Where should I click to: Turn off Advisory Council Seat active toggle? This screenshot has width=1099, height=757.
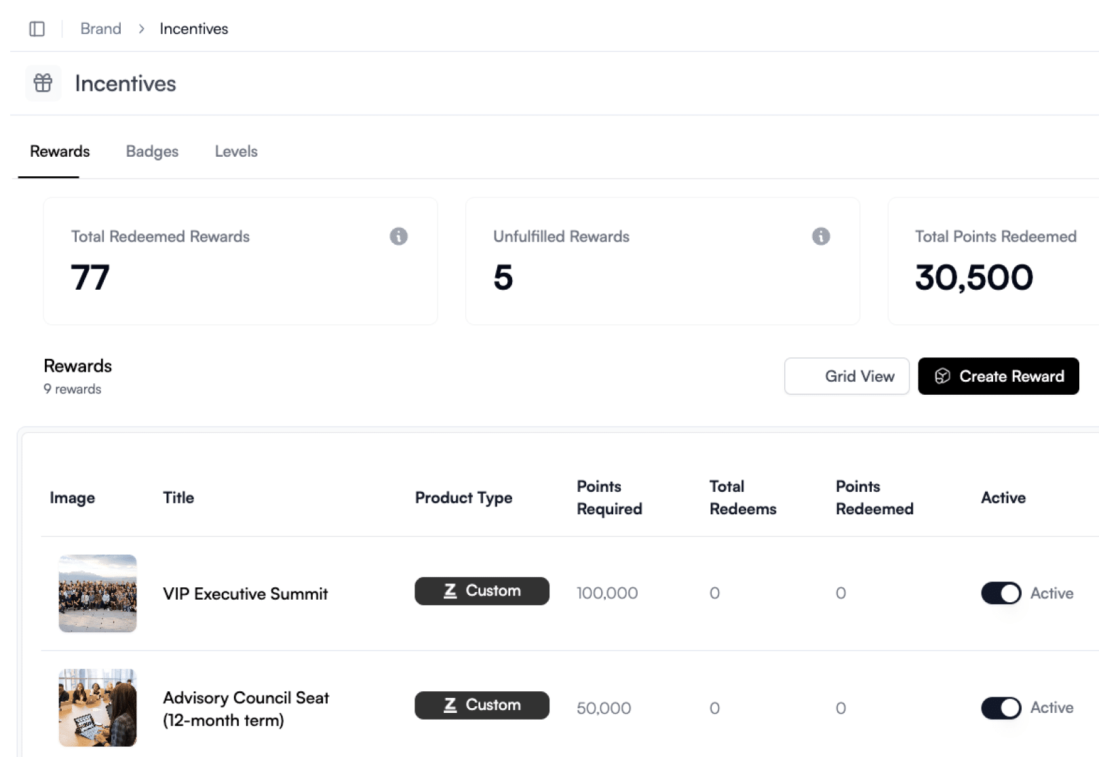[x=1001, y=707]
